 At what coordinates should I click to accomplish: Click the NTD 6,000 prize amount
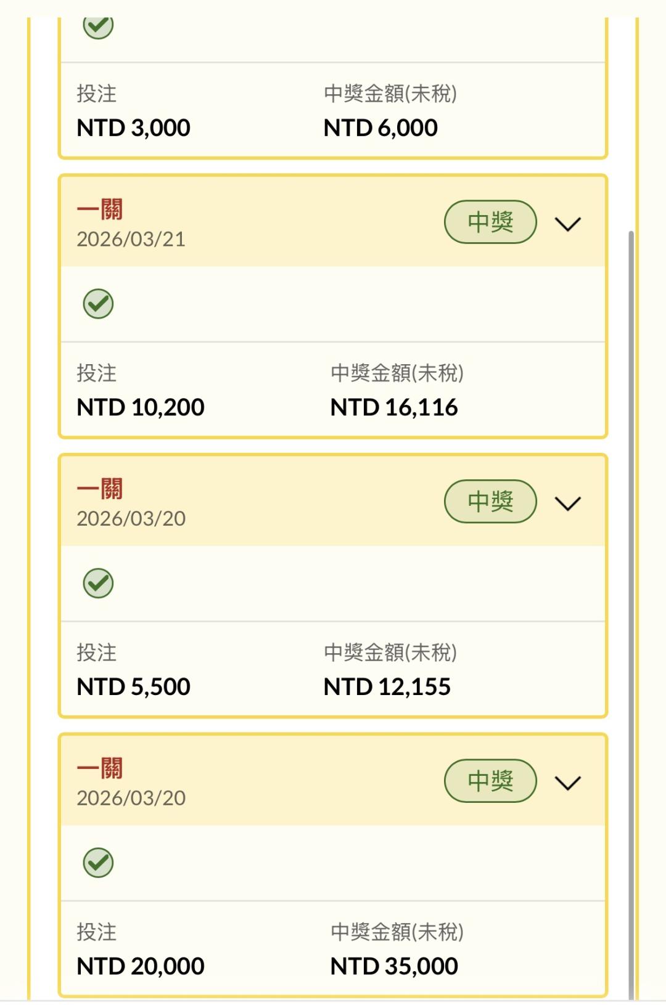pyautogui.click(x=380, y=128)
